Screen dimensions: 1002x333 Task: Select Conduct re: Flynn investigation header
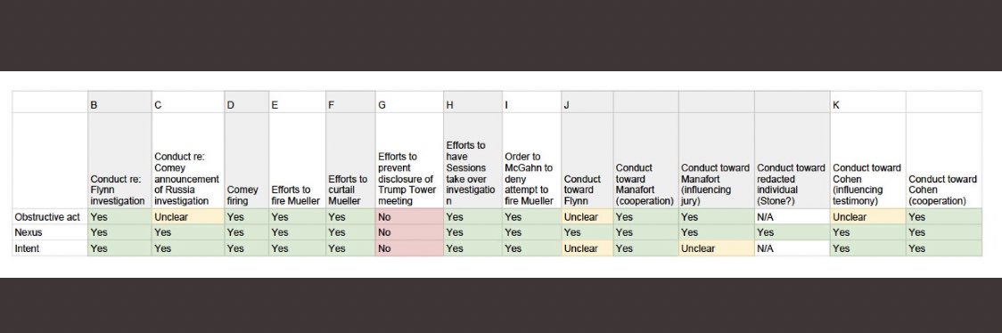tap(119, 161)
